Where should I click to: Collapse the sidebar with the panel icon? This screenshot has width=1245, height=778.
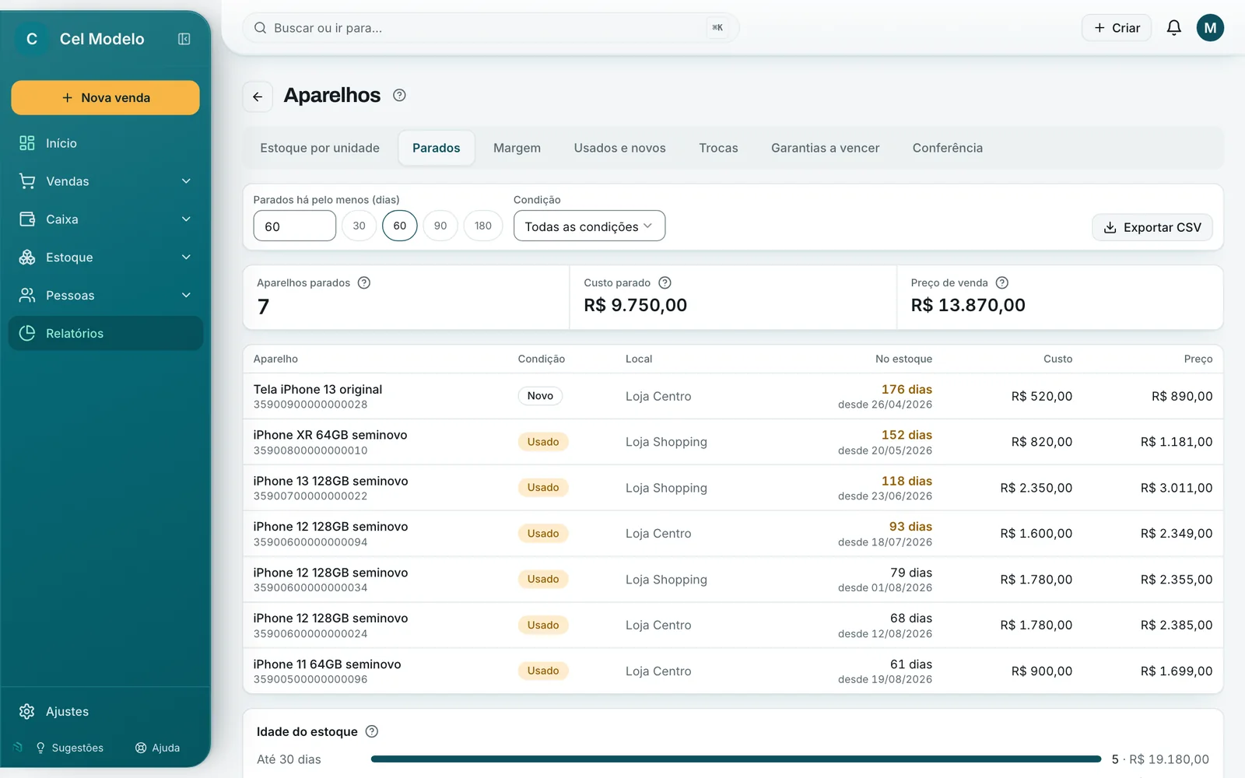(x=184, y=39)
